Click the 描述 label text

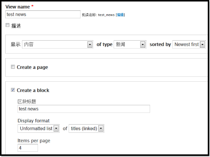(16, 26)
